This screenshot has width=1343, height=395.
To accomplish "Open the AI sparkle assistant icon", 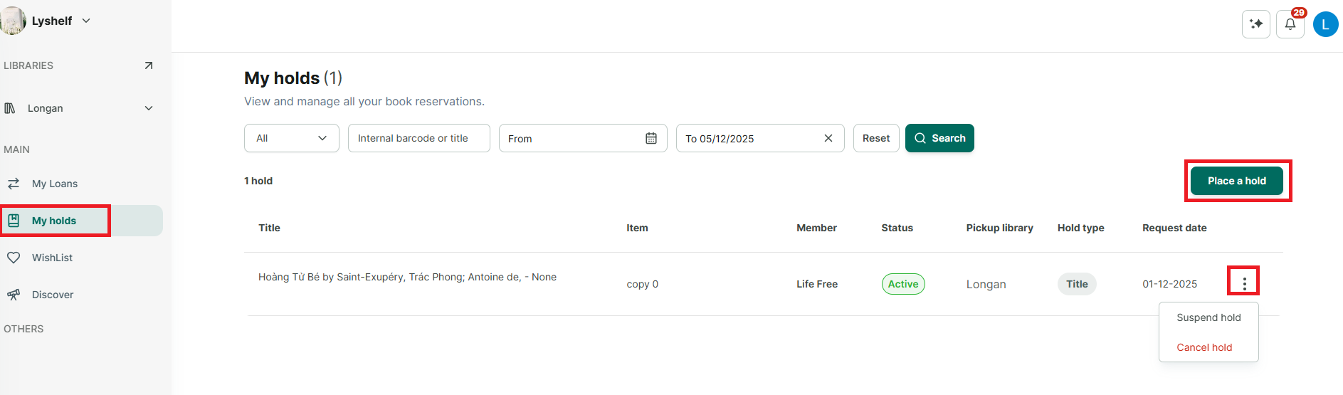I will point(1255,24).
